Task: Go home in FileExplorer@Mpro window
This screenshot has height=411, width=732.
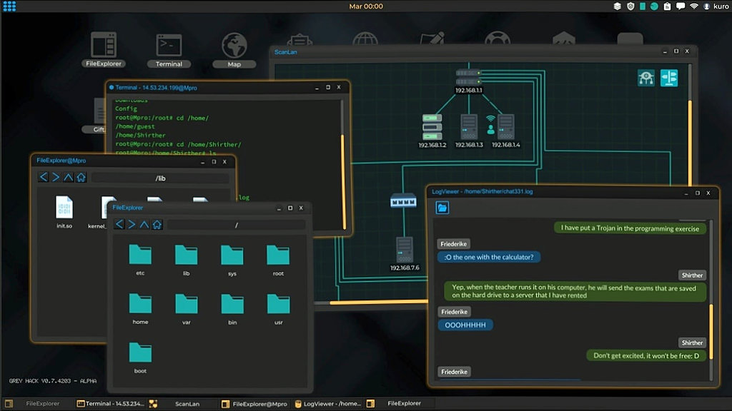Action: 81,177
